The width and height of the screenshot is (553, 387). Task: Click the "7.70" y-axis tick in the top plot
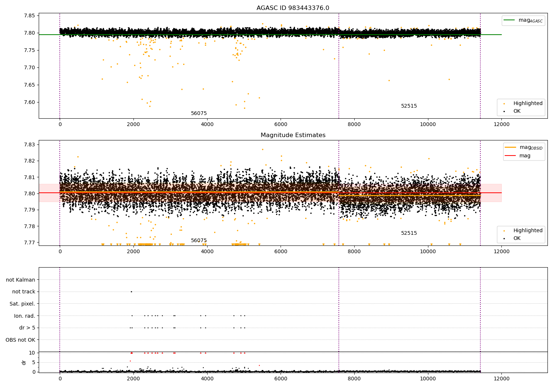pos(29,68)
